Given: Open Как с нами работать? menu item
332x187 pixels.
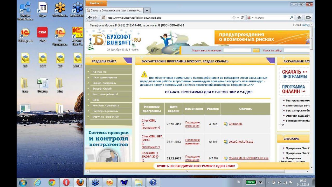Looking at the screenshot, I should pyautogui.click(x=105, y=94).
